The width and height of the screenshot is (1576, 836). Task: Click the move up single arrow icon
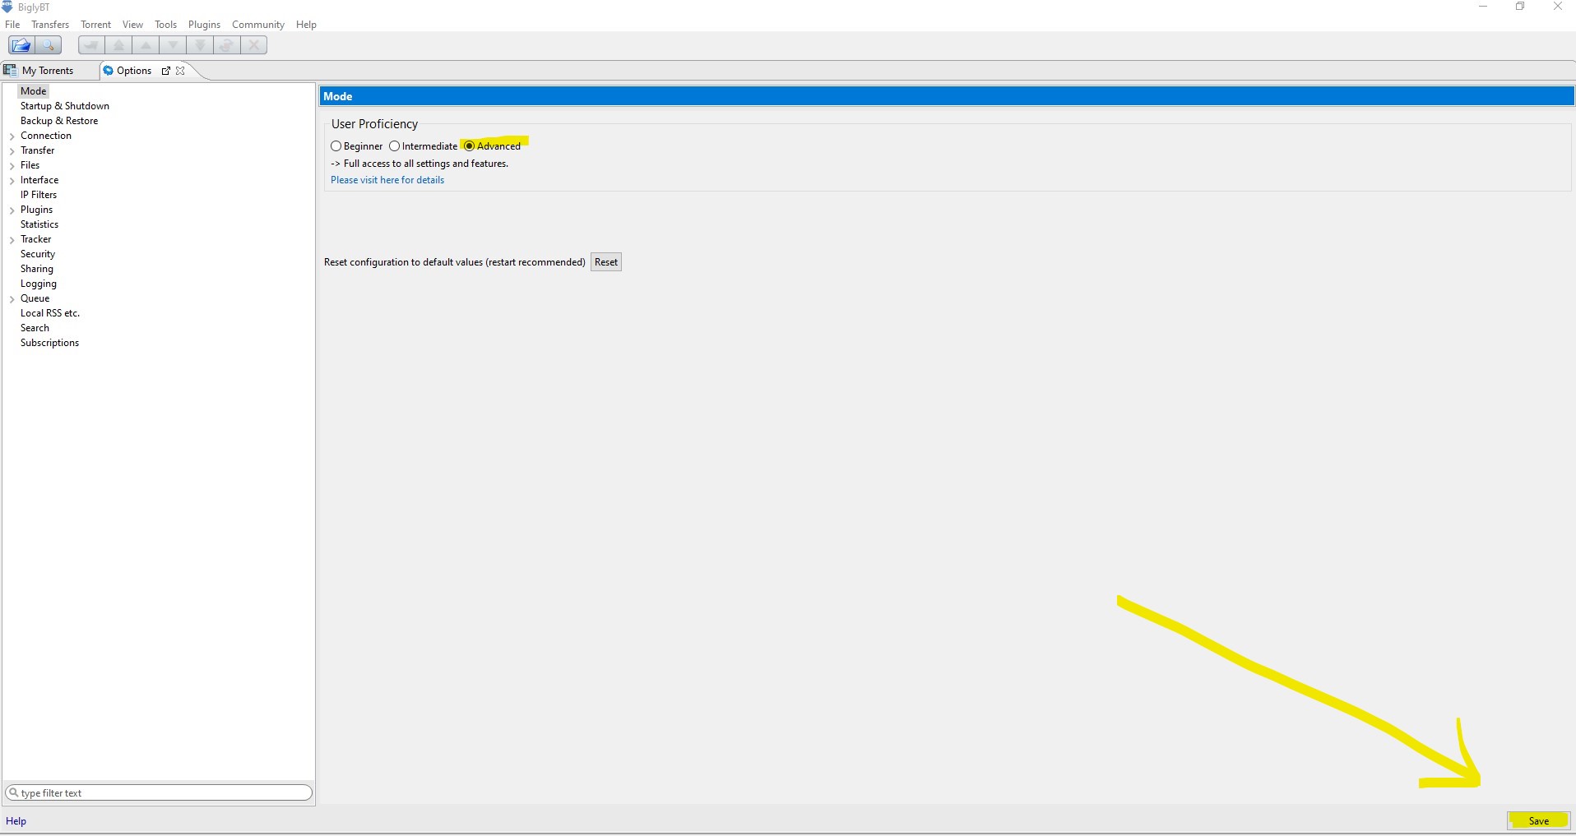(146, 45)
